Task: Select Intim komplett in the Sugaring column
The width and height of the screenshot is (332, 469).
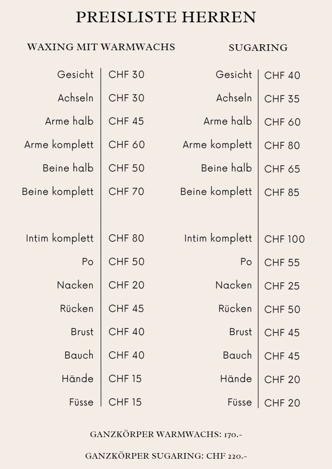Action: (218, 238)
